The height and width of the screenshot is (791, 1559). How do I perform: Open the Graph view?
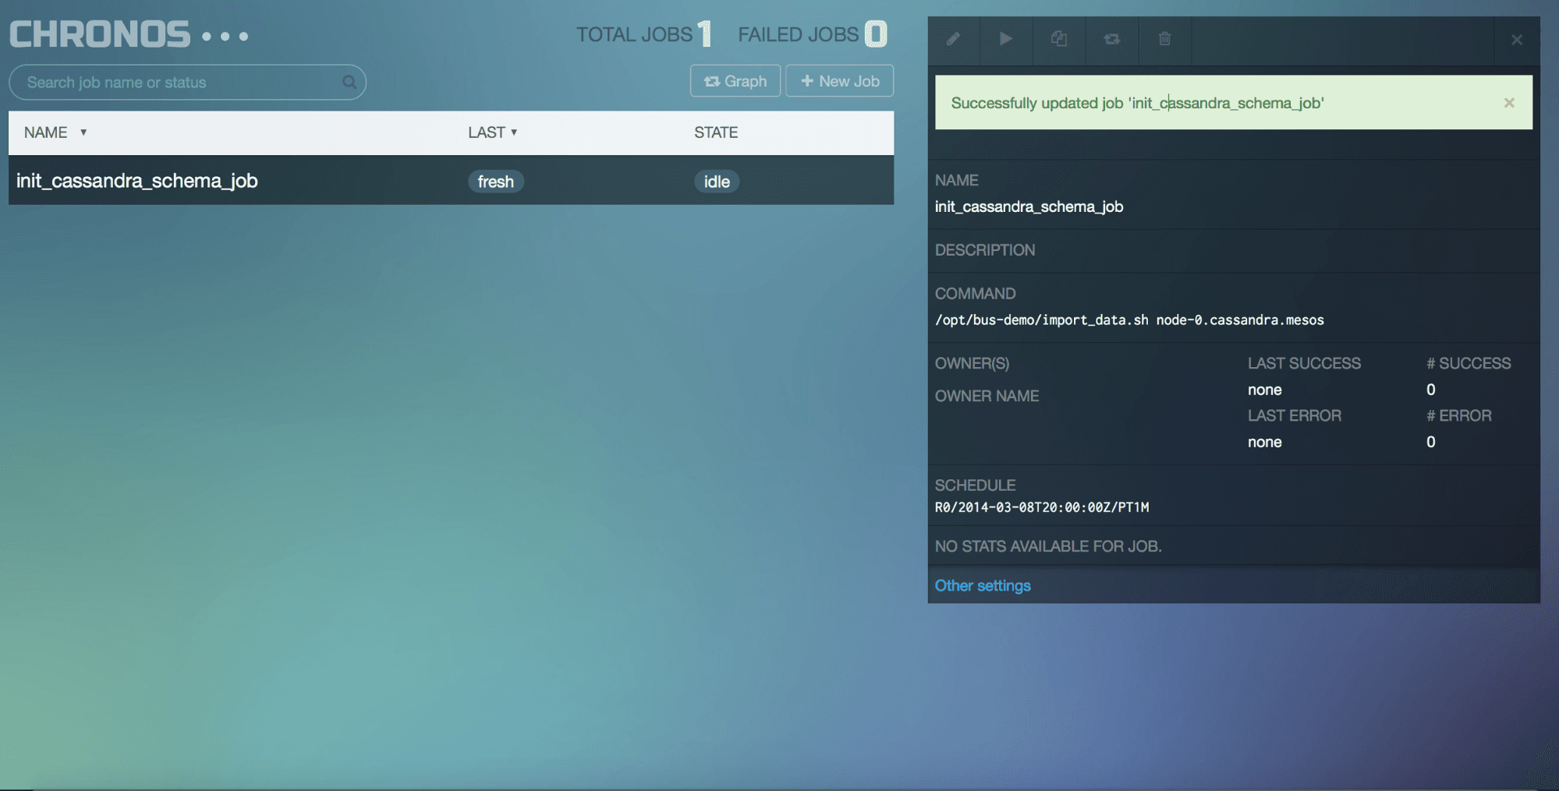click(x=735, y=81)
